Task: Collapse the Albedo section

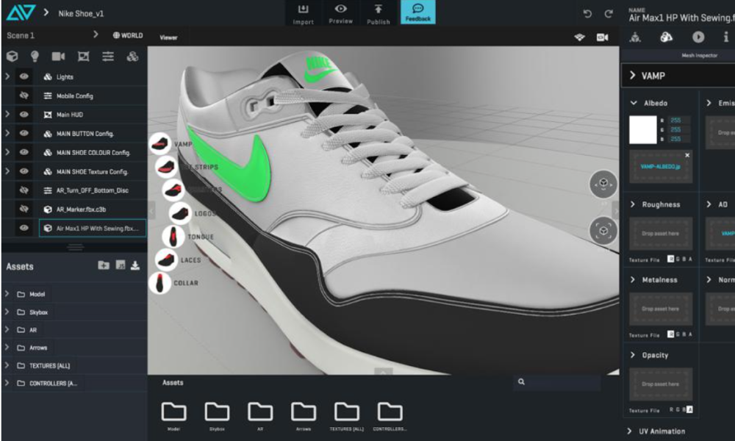Action: coord(634,103)
